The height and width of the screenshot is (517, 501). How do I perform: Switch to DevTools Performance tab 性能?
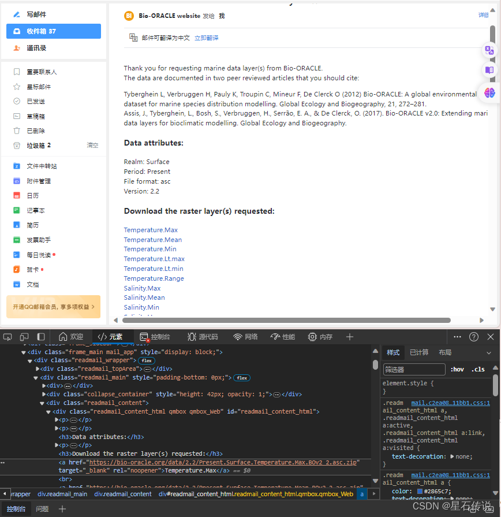283,337
